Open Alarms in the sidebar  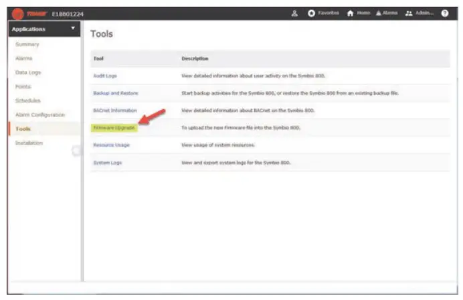point(23,58)
